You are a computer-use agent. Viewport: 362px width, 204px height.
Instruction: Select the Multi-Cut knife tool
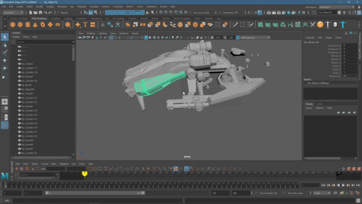pos(235,25)
